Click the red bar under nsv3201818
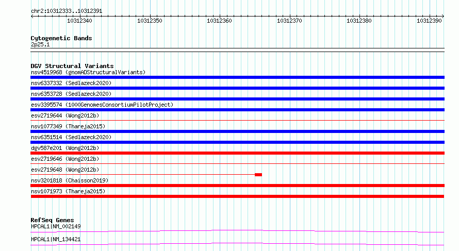This screenshot has width=459, height=251. pos(237,186)
